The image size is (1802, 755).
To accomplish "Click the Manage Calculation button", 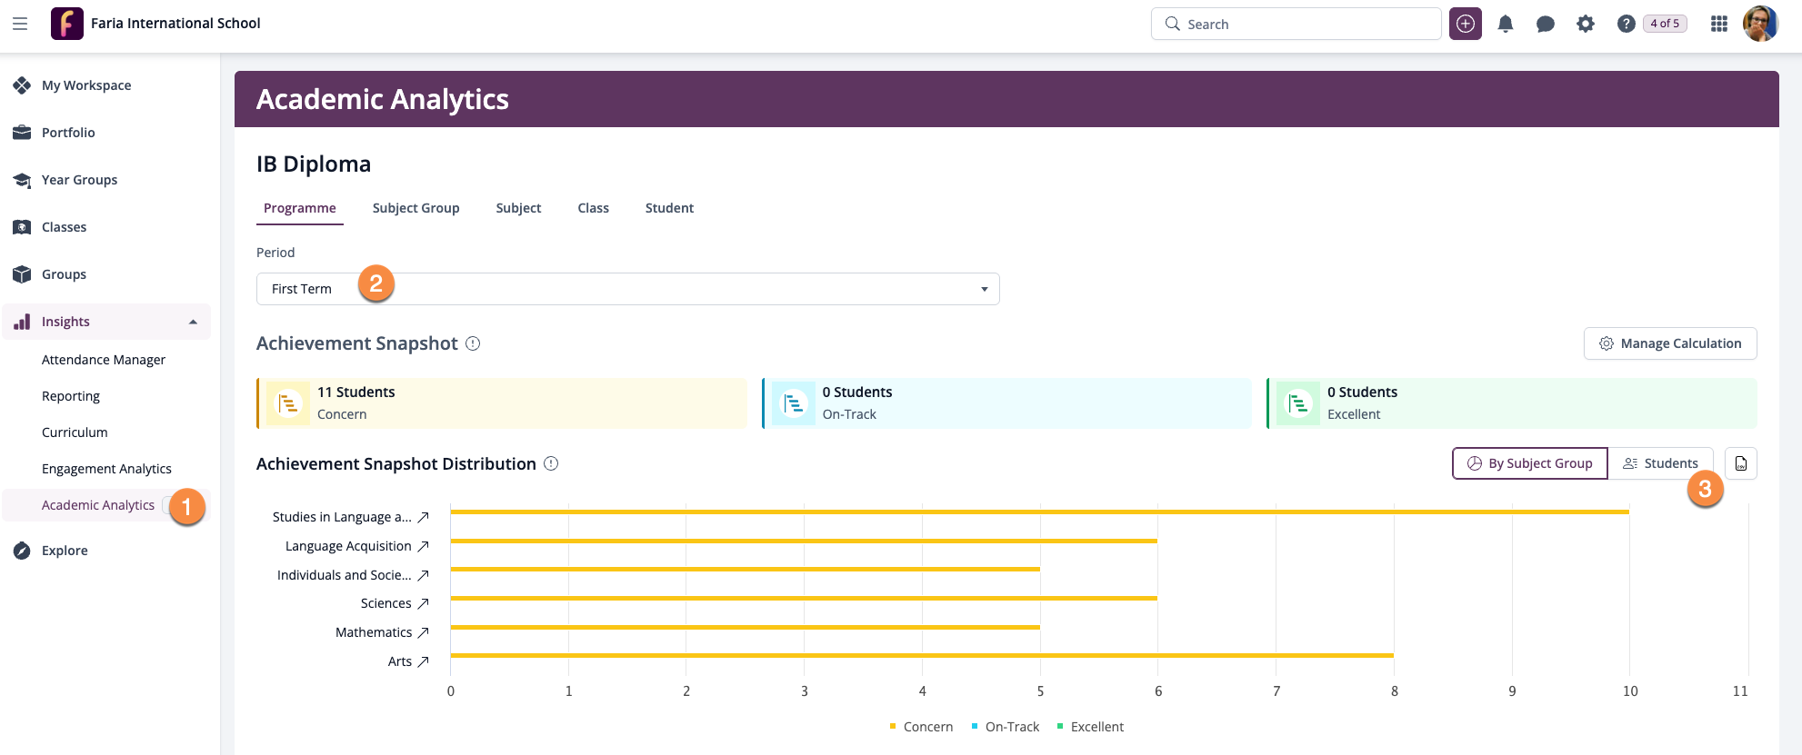I will (1670, 343).
